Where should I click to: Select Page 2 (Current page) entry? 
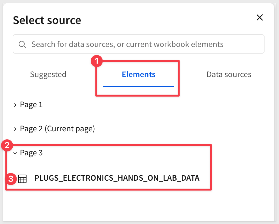click(x=57, y=129)
